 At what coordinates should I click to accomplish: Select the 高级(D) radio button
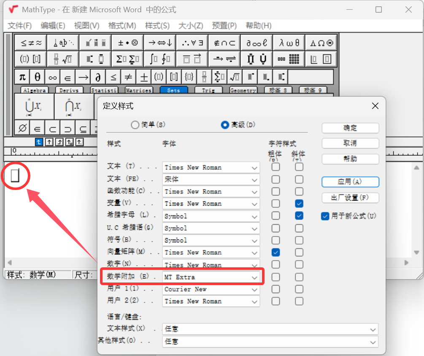pos(225,125)
